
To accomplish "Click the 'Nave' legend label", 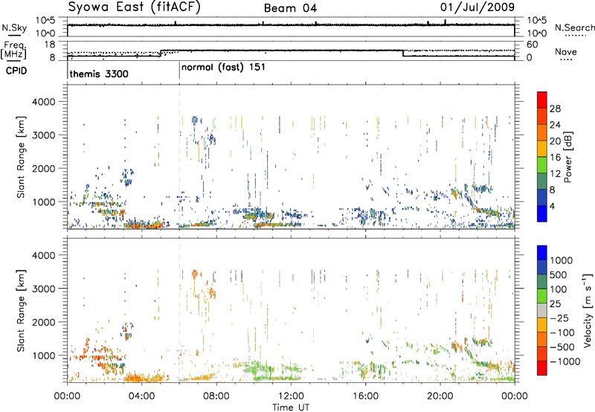I will click(566, 51).
